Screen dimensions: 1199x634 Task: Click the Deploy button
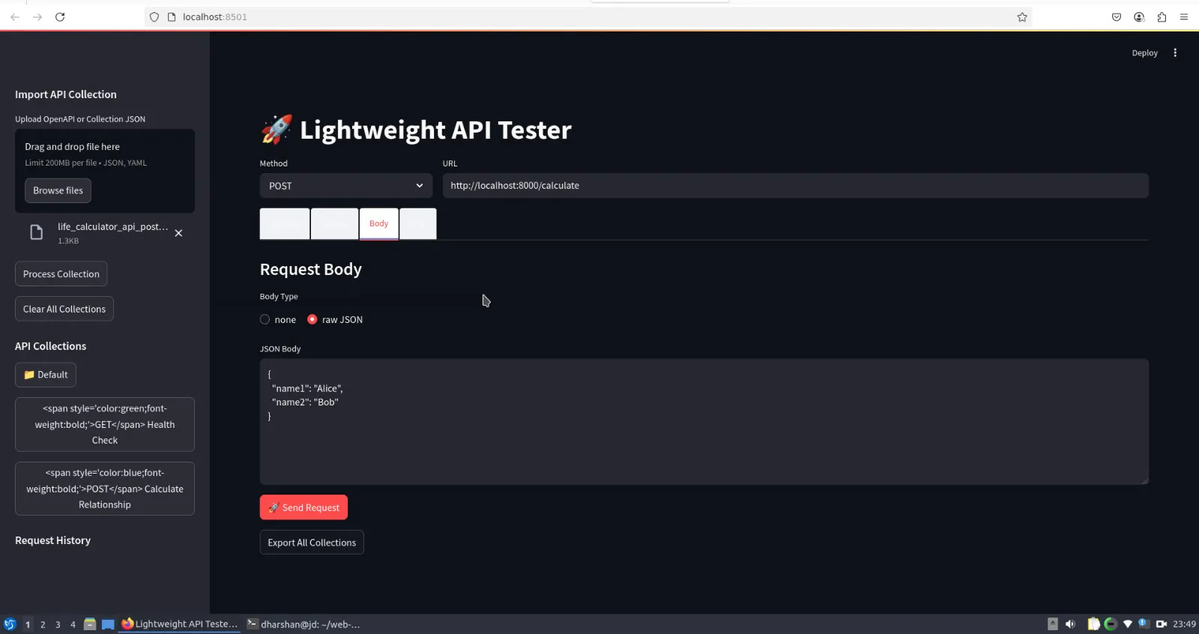pos(1144,52)
